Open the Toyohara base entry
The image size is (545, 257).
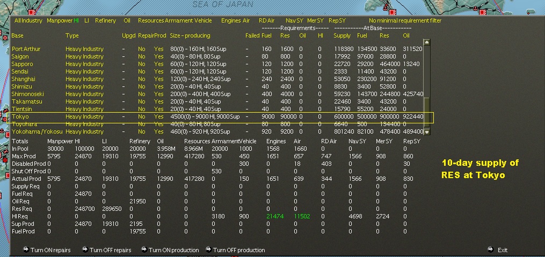click(24, 124)
